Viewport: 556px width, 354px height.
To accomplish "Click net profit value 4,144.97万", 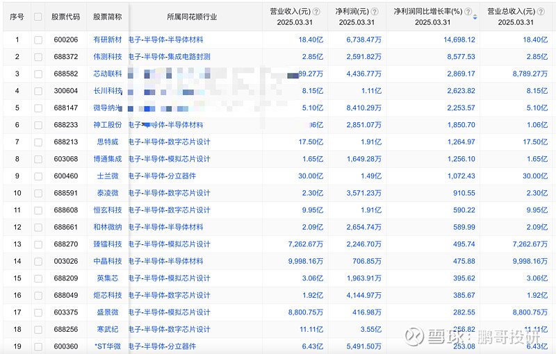I will coord(363,295).
